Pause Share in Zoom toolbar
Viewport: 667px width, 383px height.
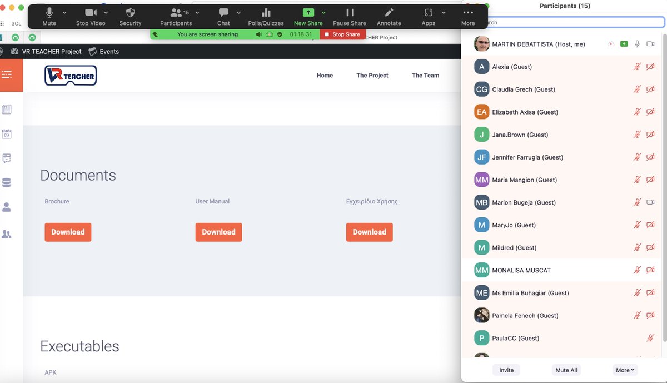350,17
